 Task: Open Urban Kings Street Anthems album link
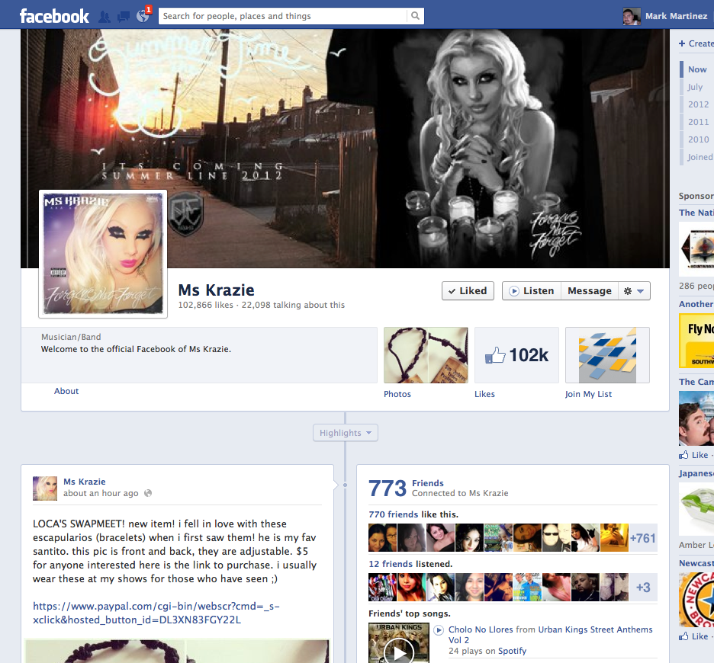click(x=551, y=635)
